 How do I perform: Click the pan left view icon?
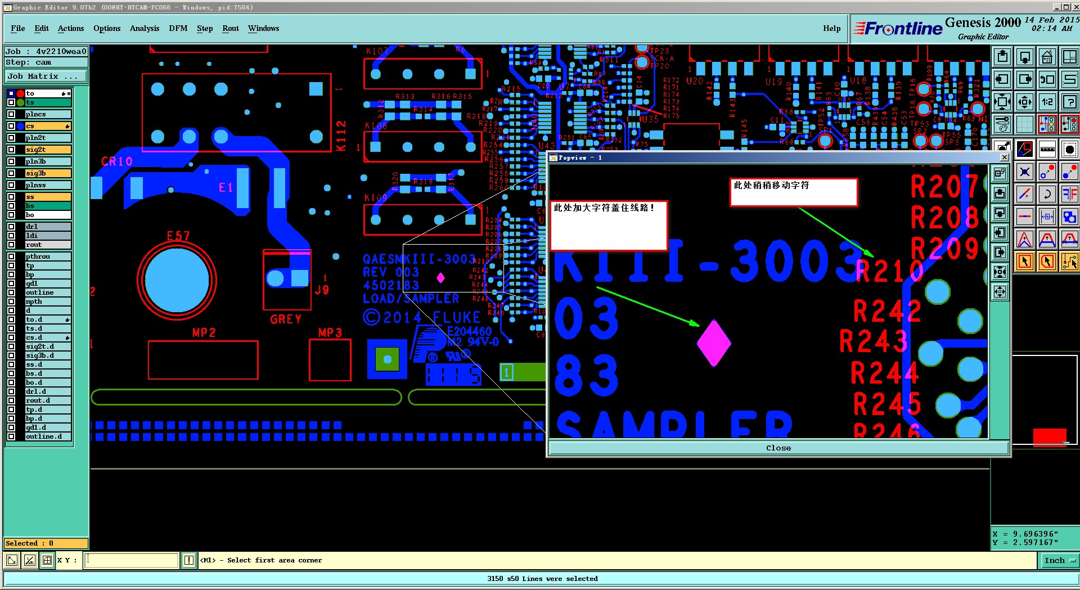pos(1002,79)
